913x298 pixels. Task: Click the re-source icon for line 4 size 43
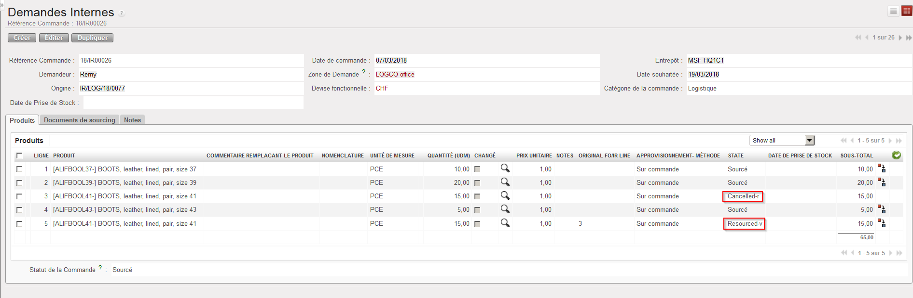tap(882, 209)
